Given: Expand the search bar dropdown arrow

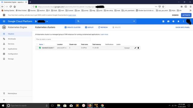Looking at the screenshot, I should coord(134,21).
